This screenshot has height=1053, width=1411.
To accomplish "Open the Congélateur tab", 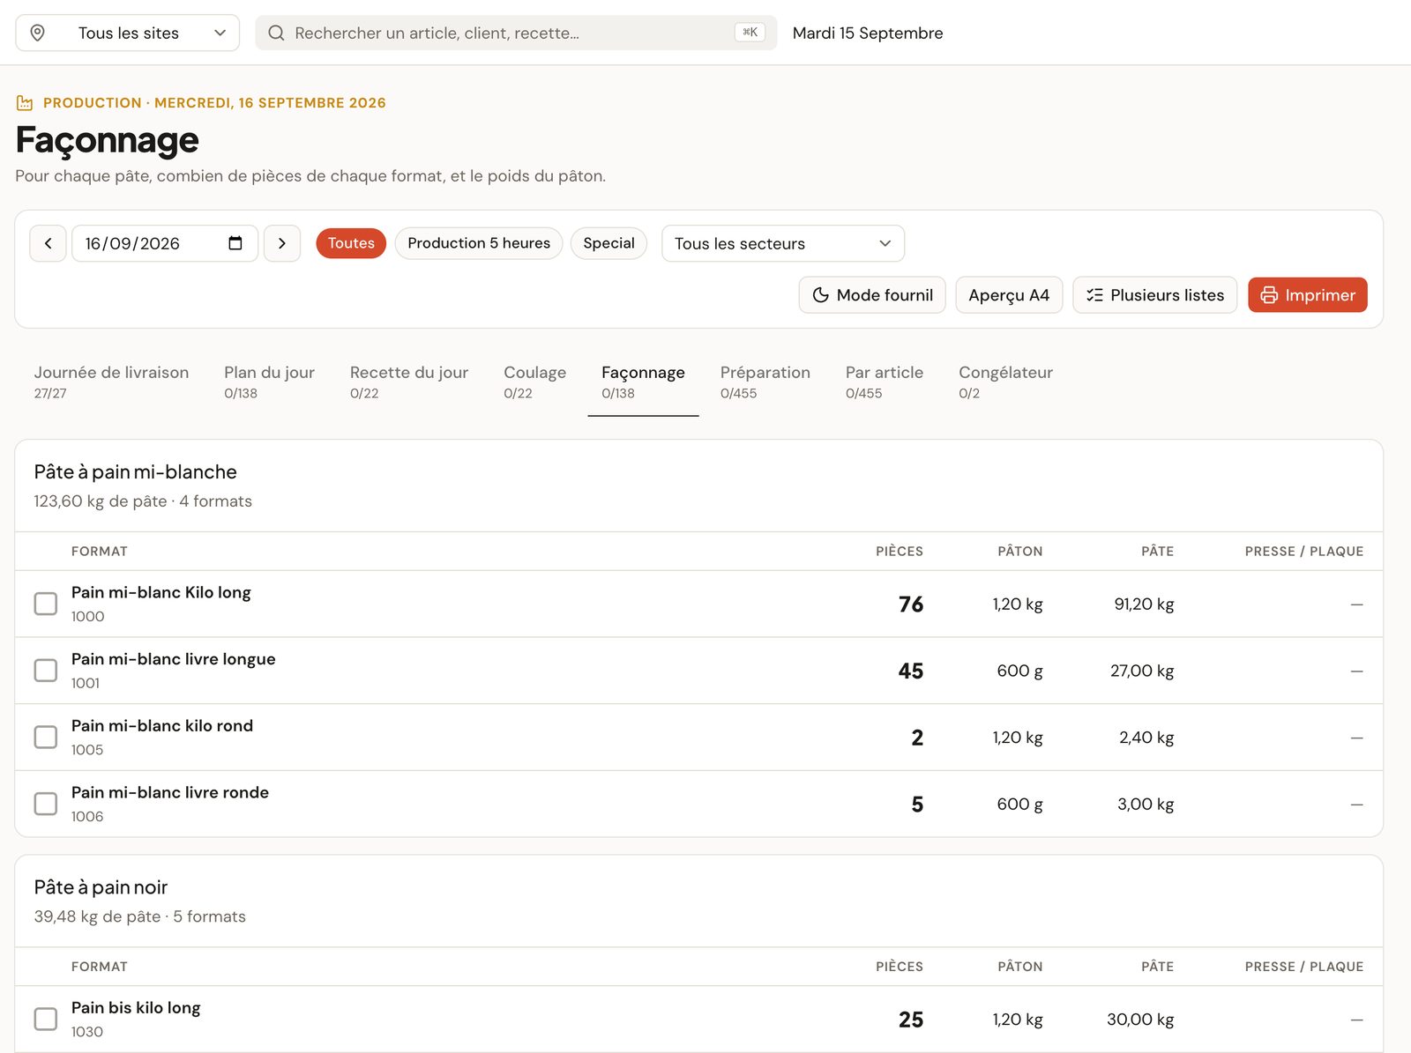I will (x=1005, y=382).
